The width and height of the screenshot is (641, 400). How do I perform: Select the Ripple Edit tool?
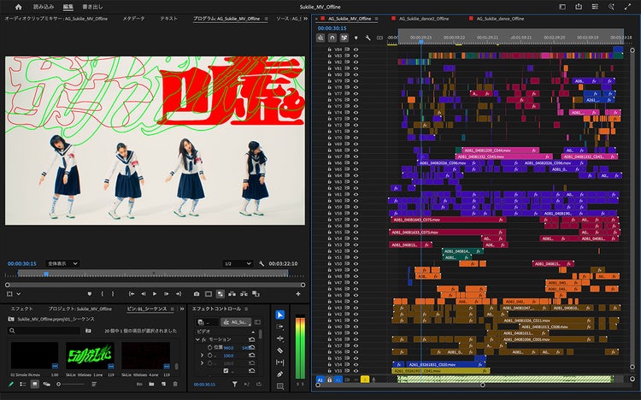pos(280,338)
